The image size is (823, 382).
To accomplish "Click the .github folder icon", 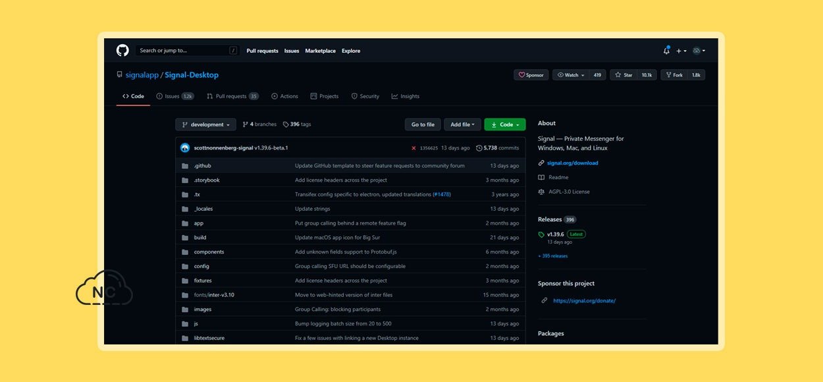I will (x=185, y=166).
